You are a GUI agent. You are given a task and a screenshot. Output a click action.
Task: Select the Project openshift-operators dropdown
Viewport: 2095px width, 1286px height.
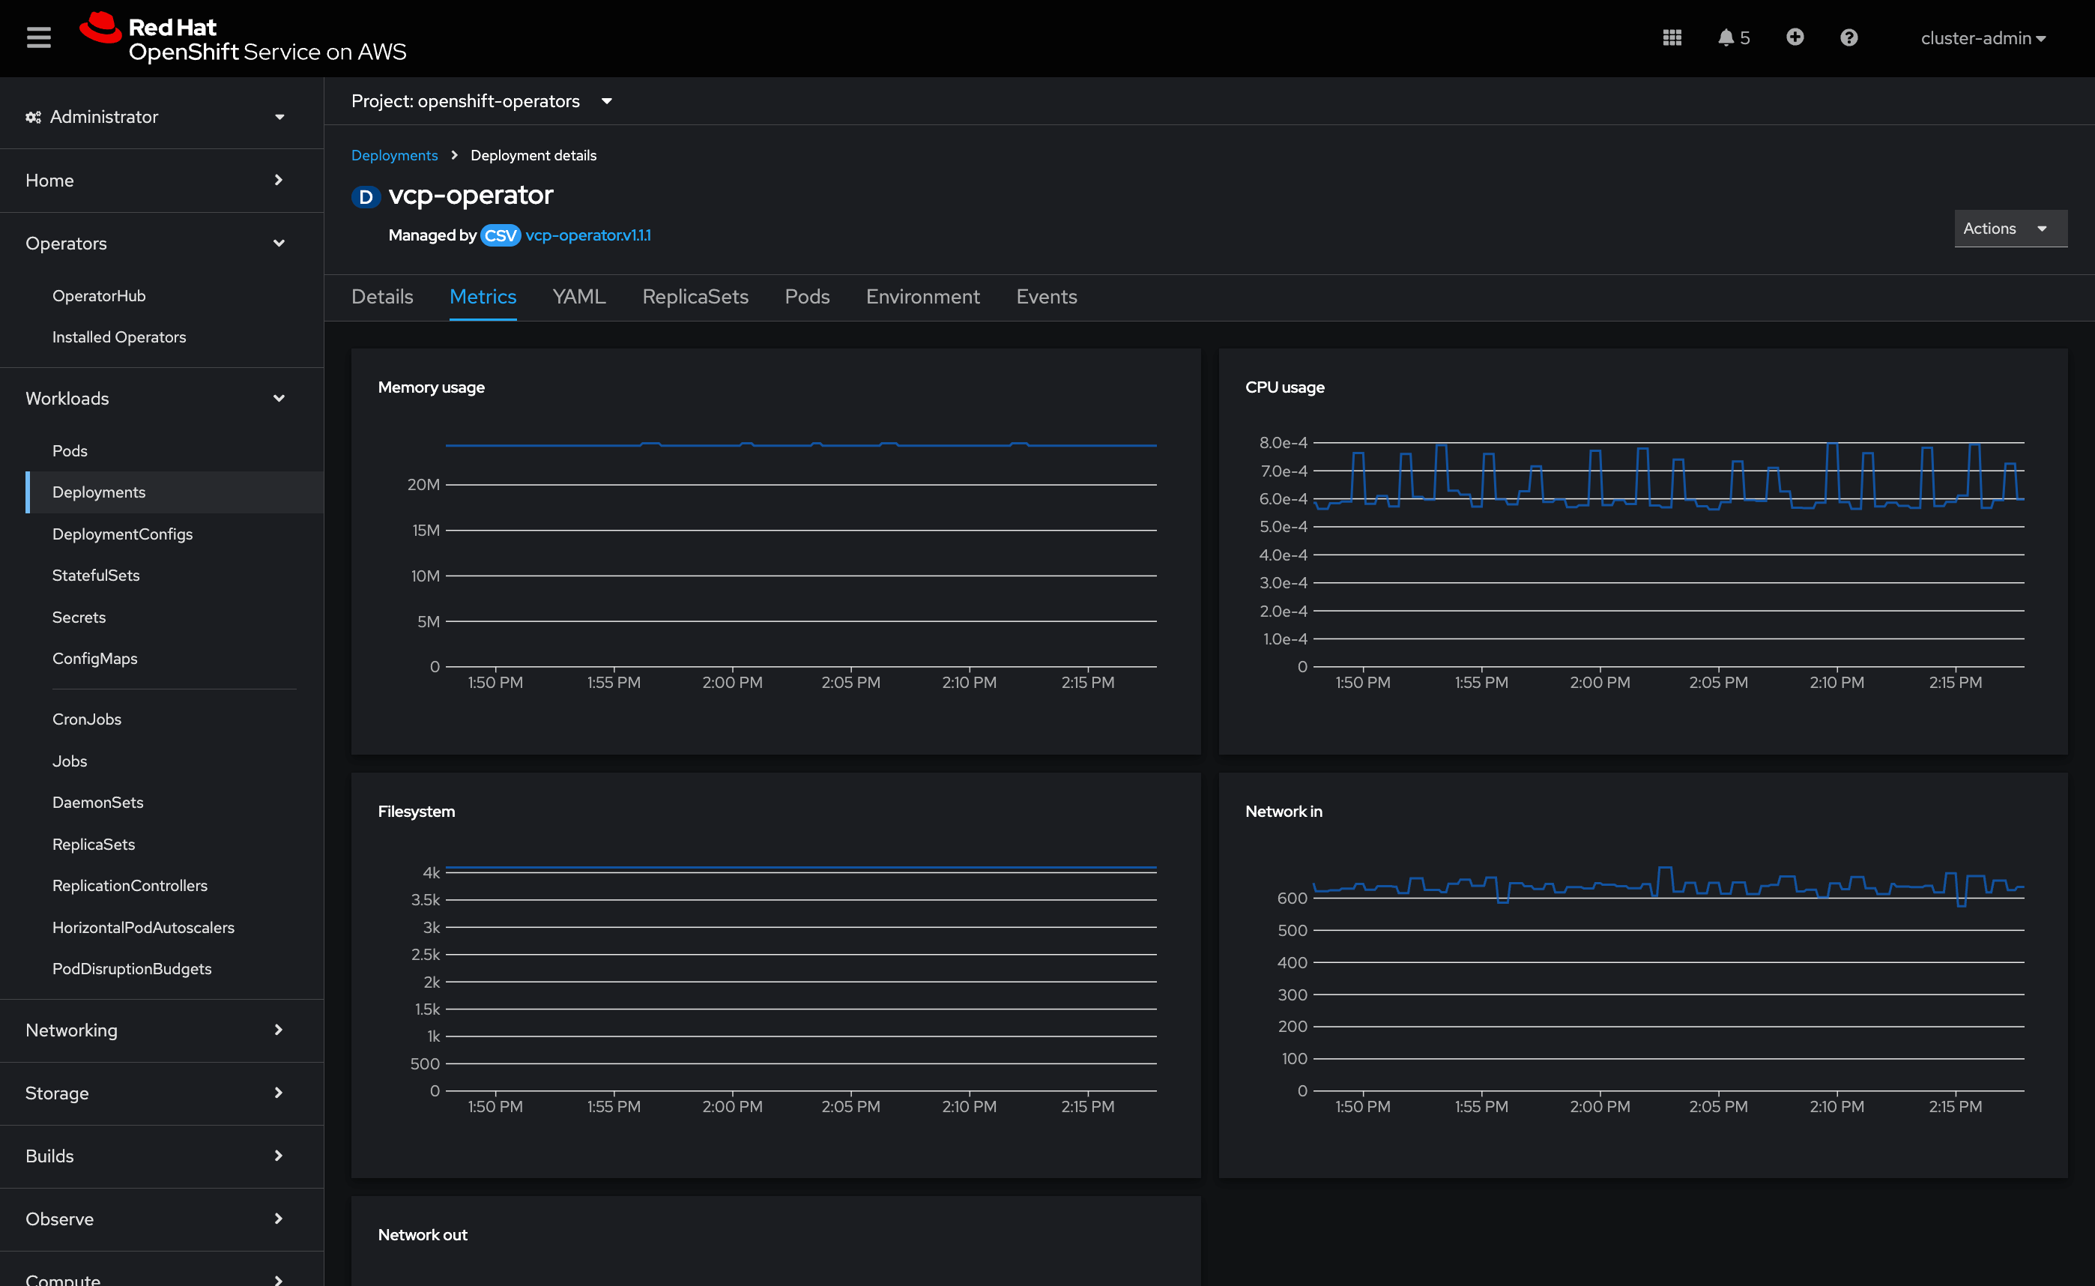[x=480, y=102]
